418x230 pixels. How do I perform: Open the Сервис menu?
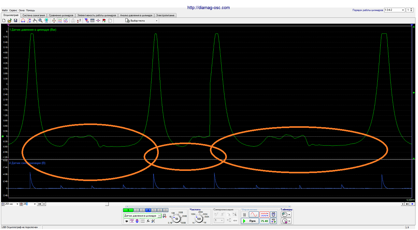13,10
